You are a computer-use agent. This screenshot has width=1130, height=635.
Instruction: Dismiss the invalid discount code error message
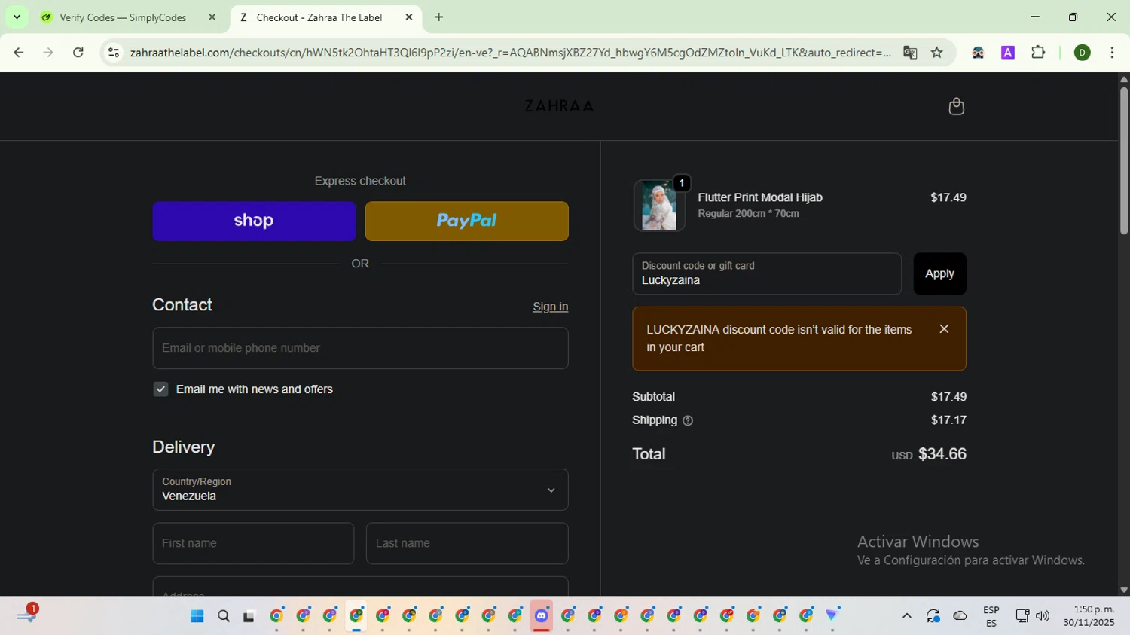[944, 329]
